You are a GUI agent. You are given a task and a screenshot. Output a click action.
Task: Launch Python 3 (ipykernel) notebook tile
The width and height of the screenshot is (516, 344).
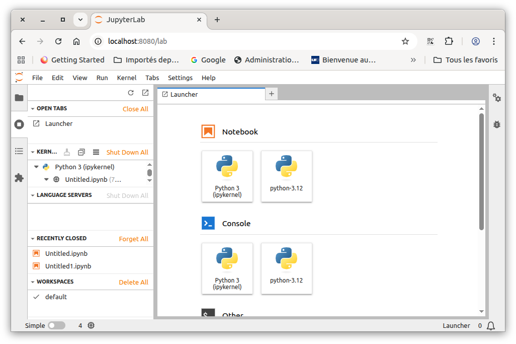227,176
